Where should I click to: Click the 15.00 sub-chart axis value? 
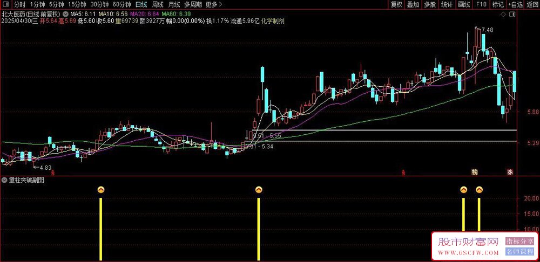pos(531,213)
